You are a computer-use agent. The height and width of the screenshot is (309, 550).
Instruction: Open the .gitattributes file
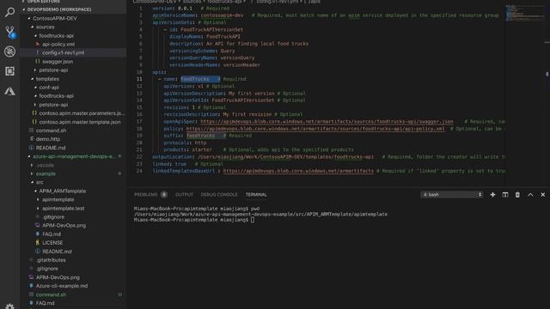point(51,260)
